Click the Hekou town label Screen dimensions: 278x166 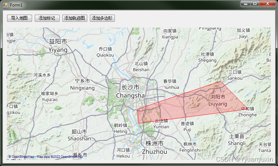tap(123, 153)
